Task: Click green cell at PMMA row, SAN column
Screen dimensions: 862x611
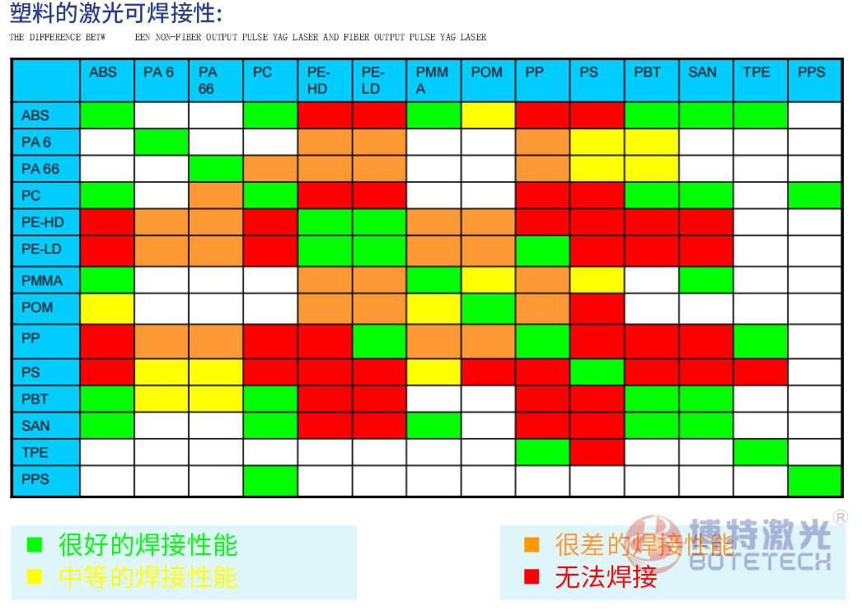Action: [x=706, y=280]
